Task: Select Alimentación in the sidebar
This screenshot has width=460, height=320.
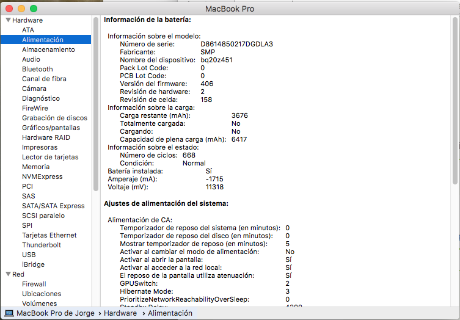Action: point(42,40)
